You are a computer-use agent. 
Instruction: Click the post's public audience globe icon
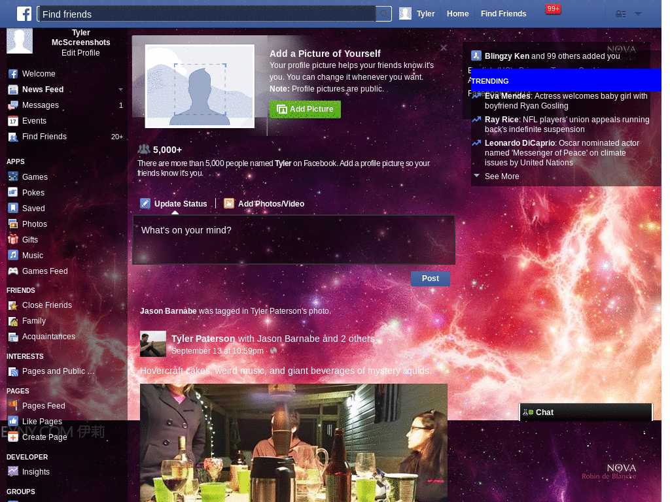[x=273, y=351]
